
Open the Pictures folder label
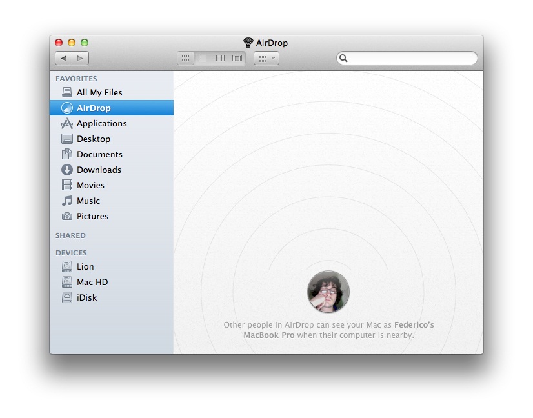[x=92, y=216]
